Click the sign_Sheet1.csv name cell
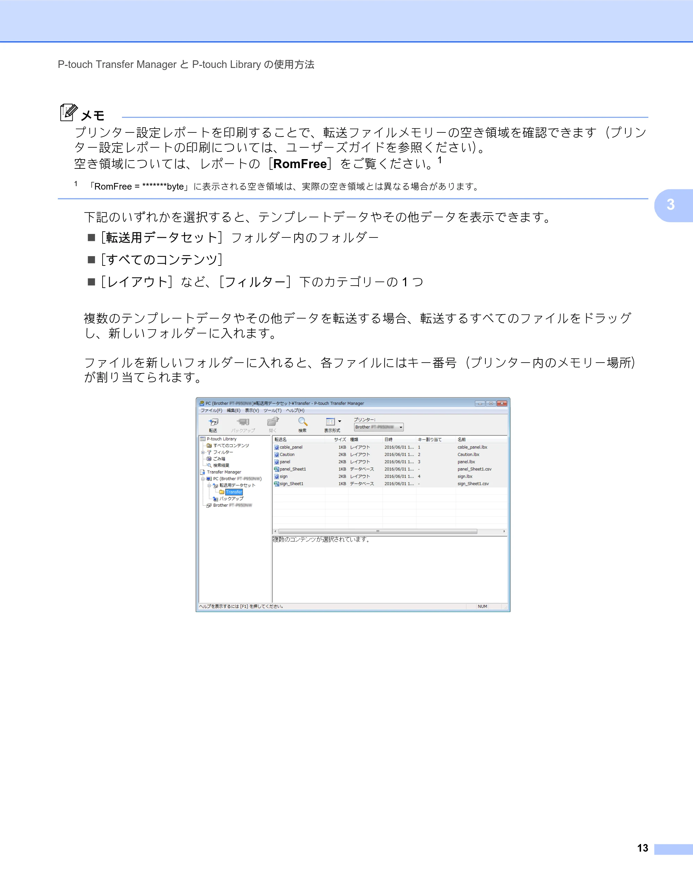Screen dimensions: 693x896 (x=473, y=484)
